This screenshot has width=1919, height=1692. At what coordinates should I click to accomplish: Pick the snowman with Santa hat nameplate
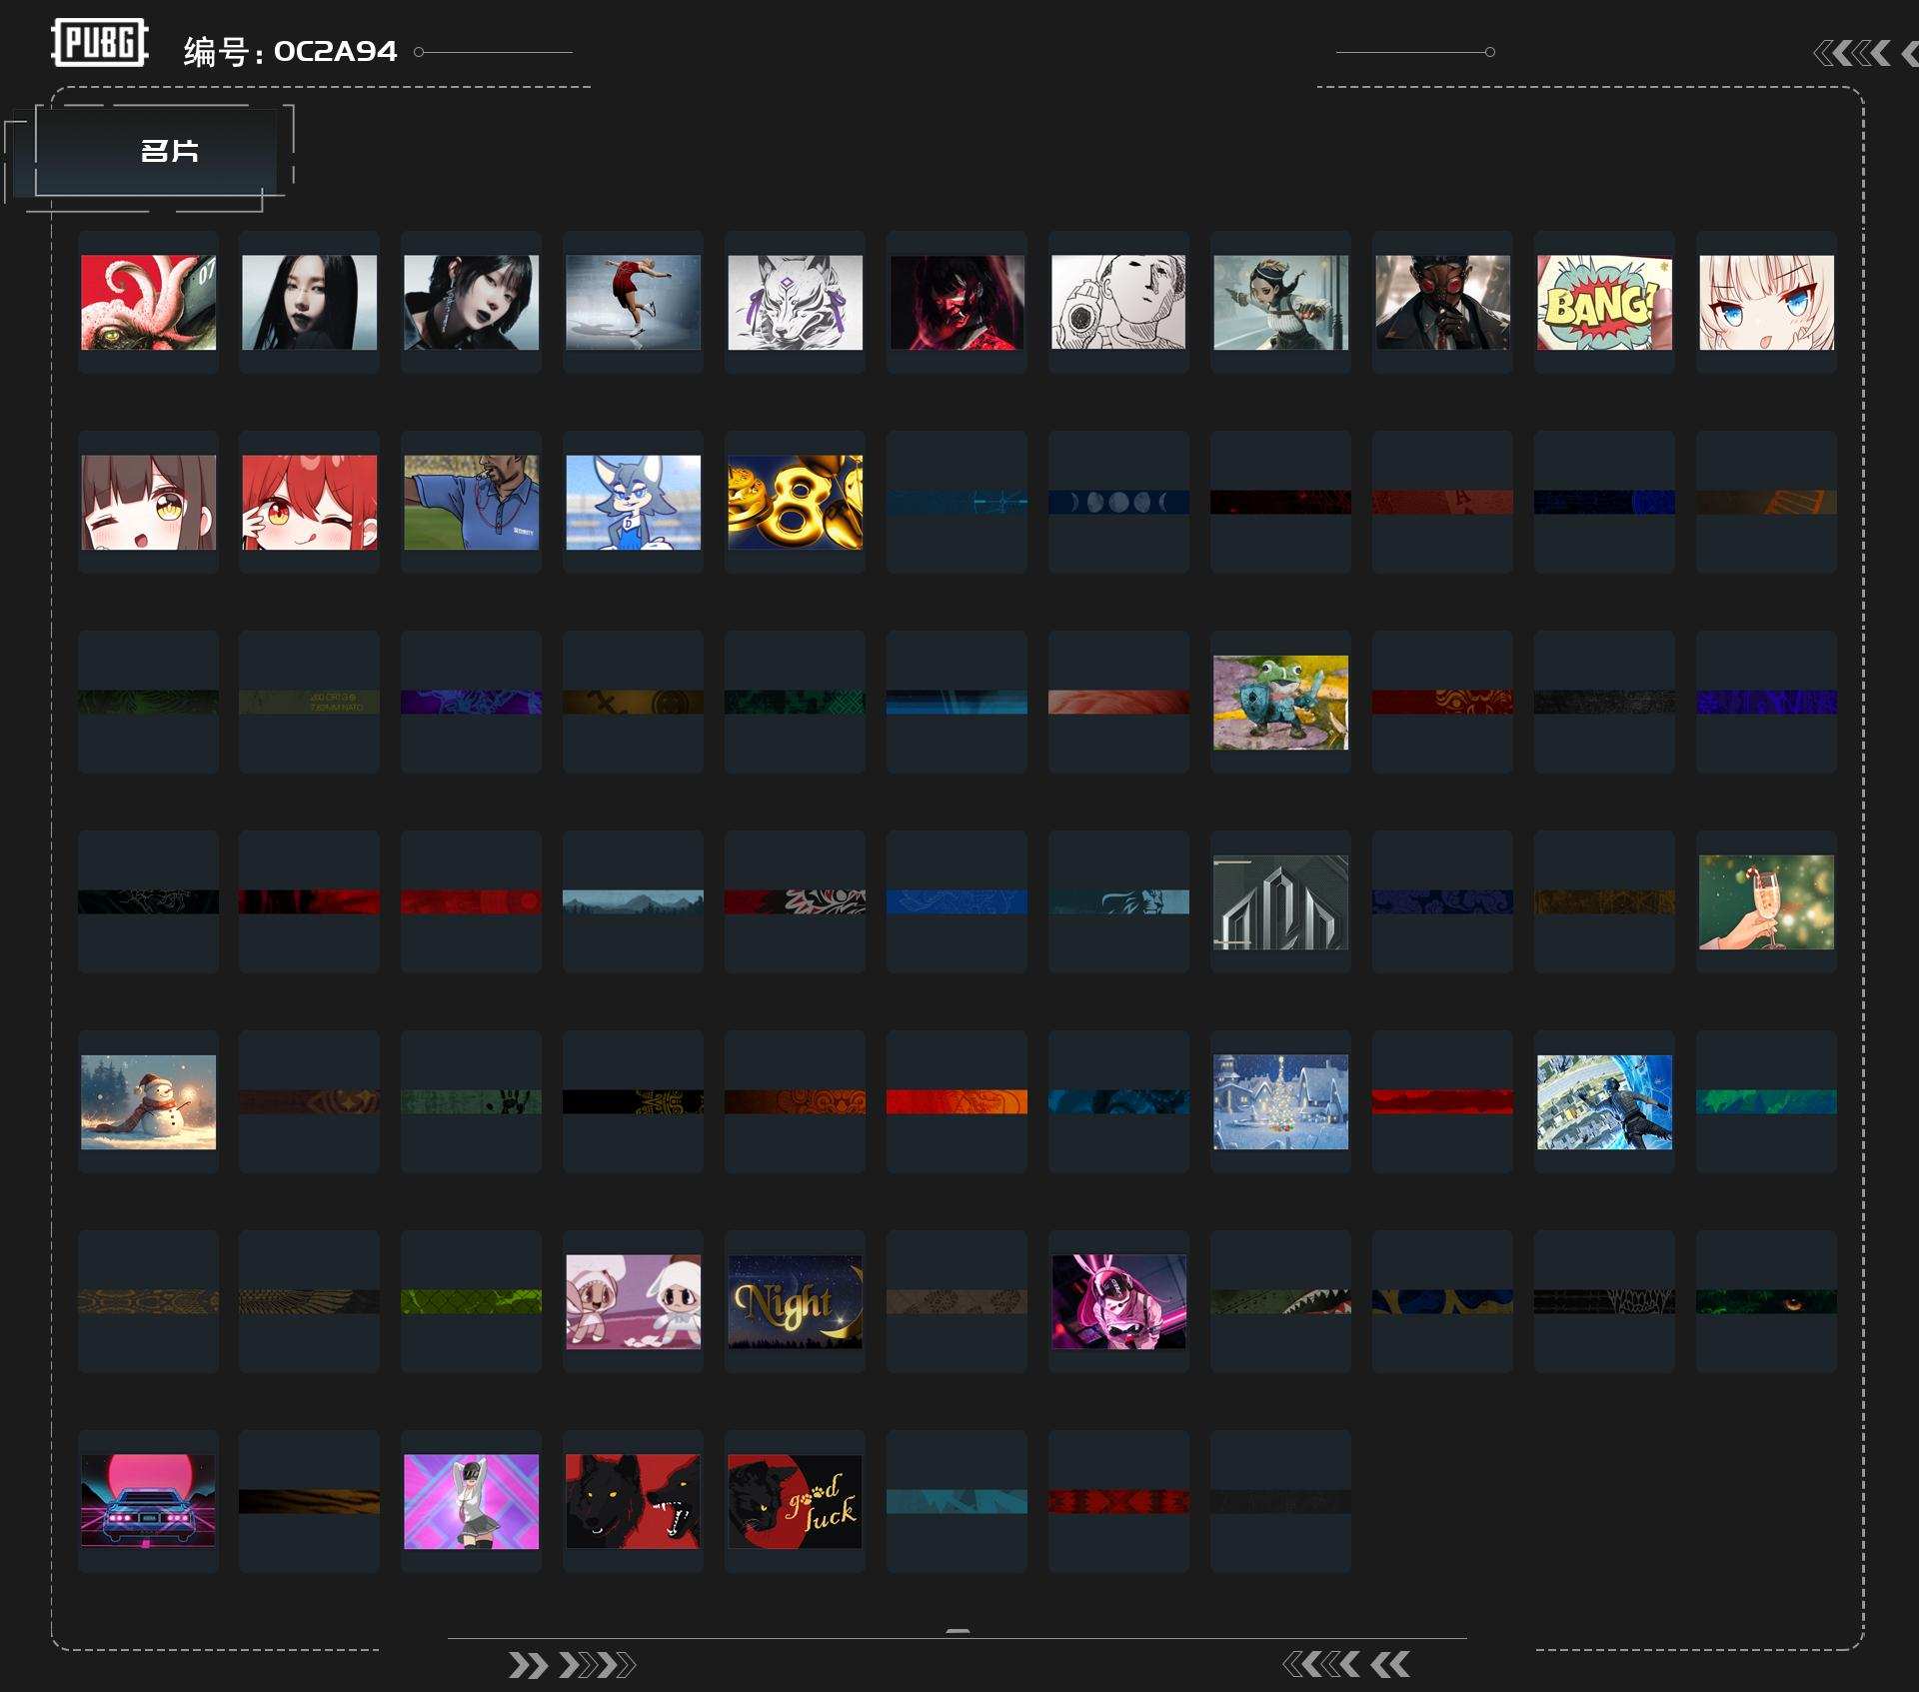(148, 1101)
